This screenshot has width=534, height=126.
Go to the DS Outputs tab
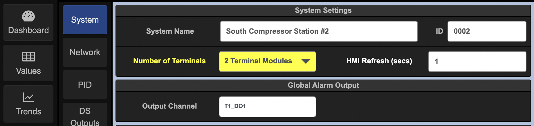pyautogui.click(x=85, y=116)
